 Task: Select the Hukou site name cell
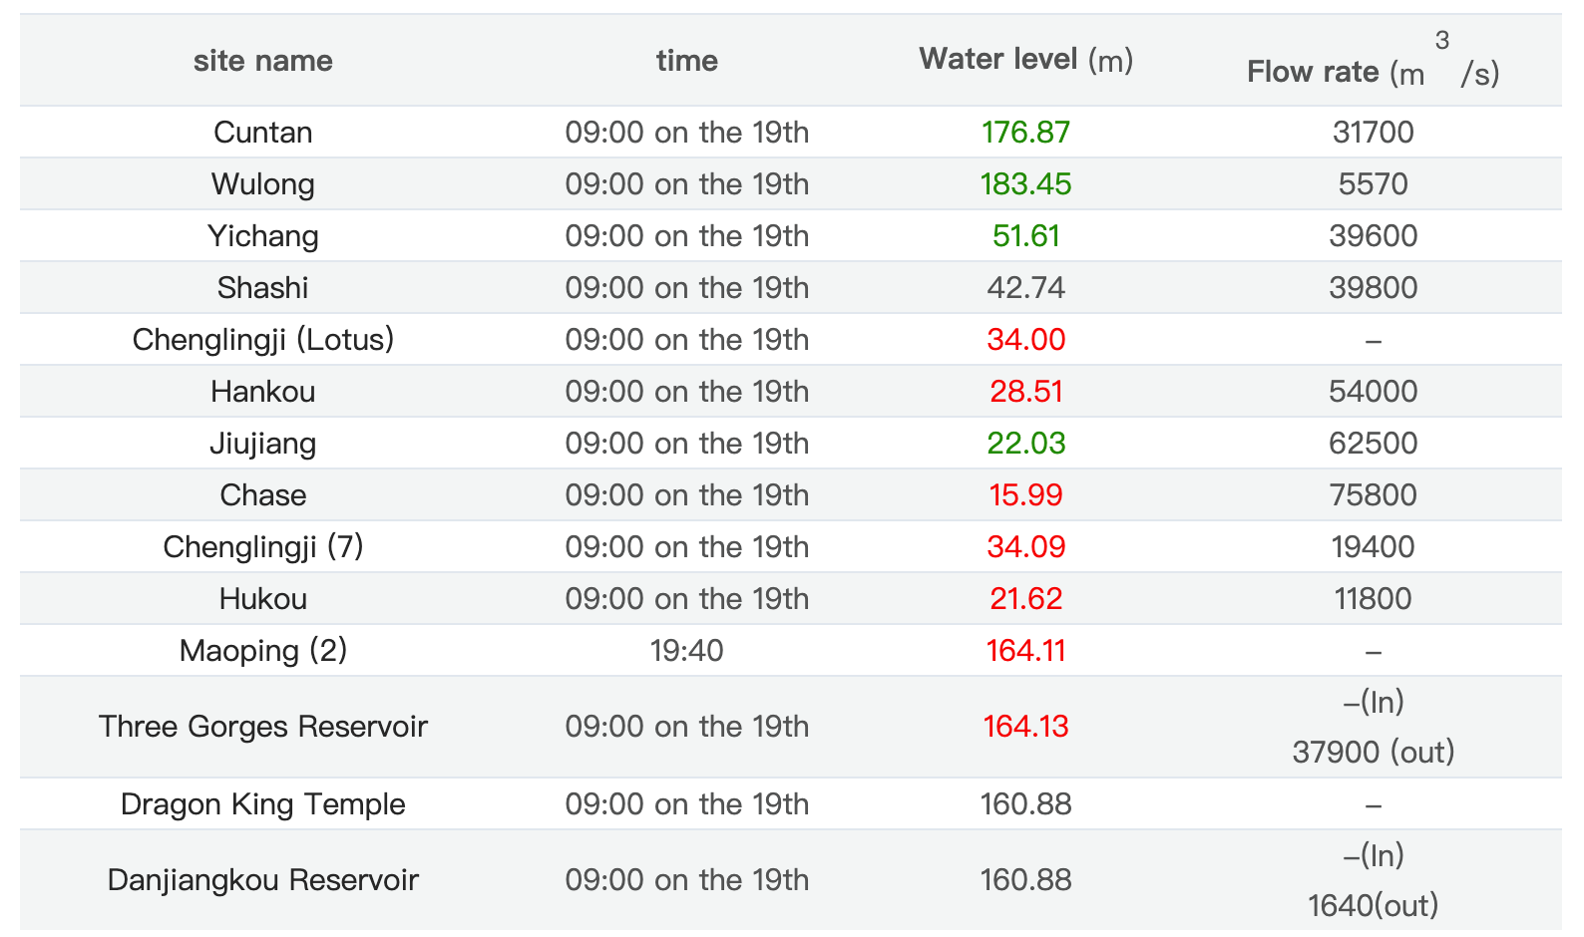tap(263, 599)
